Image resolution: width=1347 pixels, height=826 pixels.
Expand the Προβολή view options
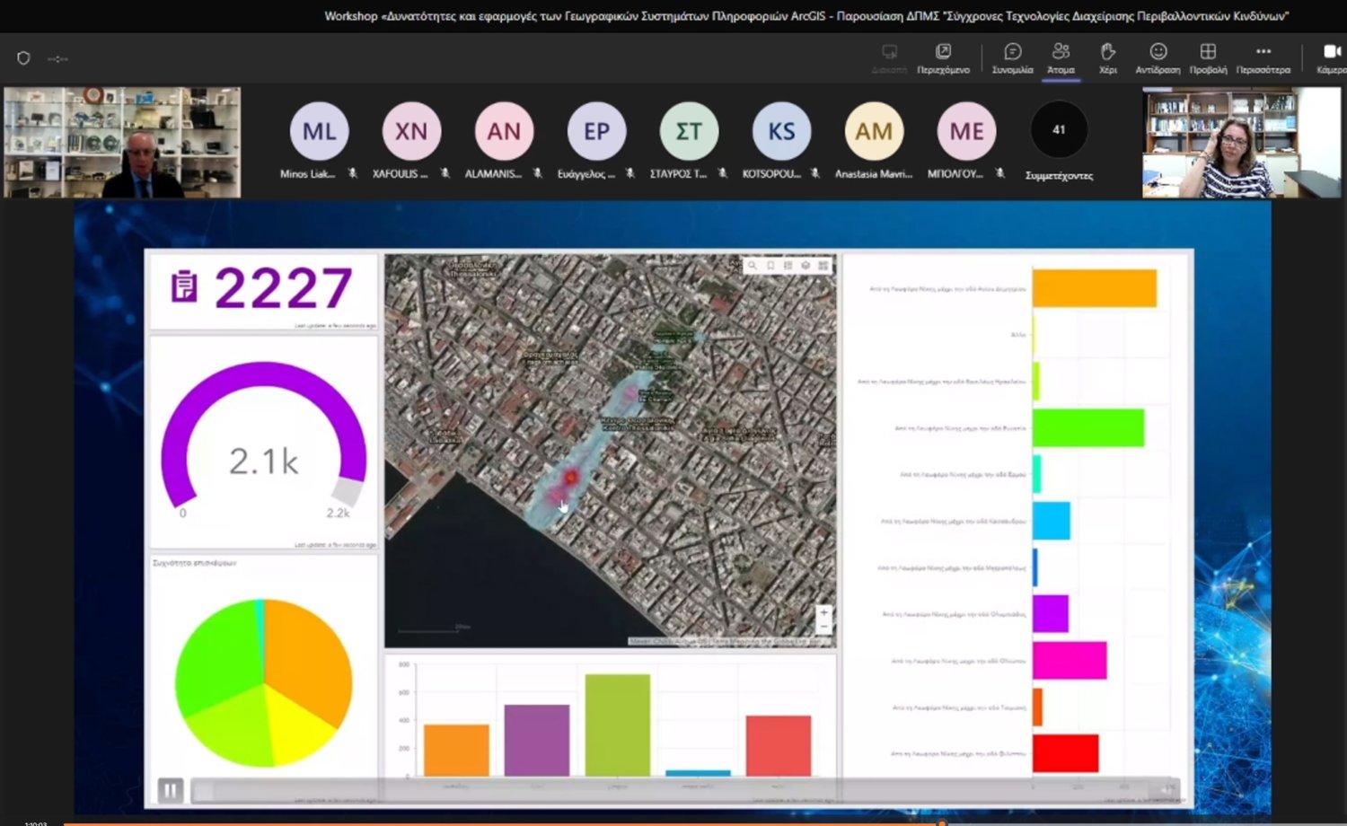[x=1208, y=57]
